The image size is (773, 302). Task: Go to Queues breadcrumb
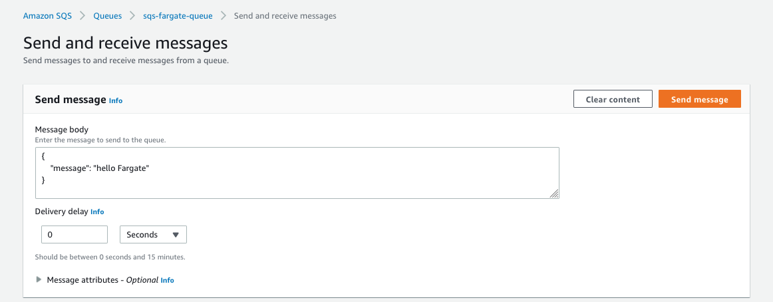pos(108,16)
